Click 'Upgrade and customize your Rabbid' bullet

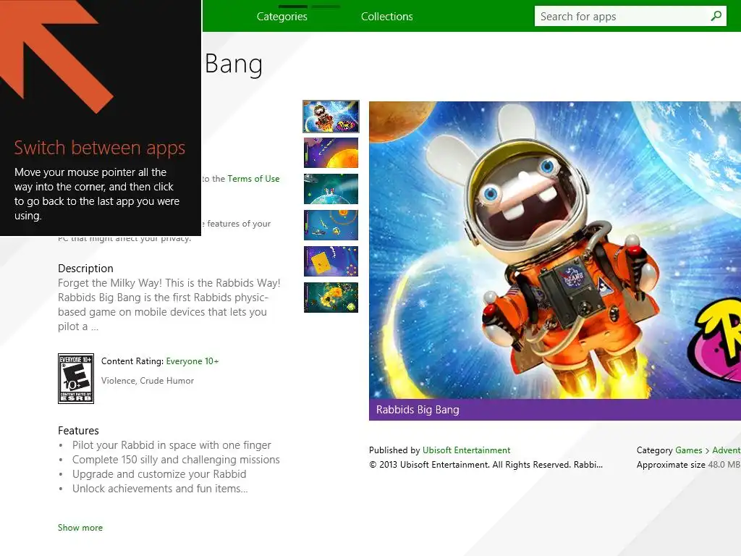coord(159,474)
